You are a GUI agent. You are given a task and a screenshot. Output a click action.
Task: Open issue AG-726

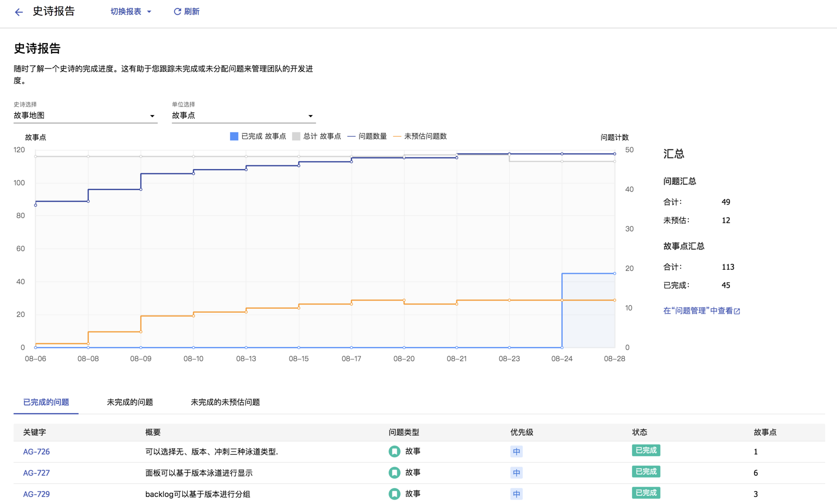point(37,452)
